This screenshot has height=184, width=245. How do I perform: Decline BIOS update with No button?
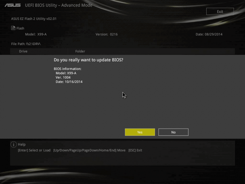click(173, 132)
